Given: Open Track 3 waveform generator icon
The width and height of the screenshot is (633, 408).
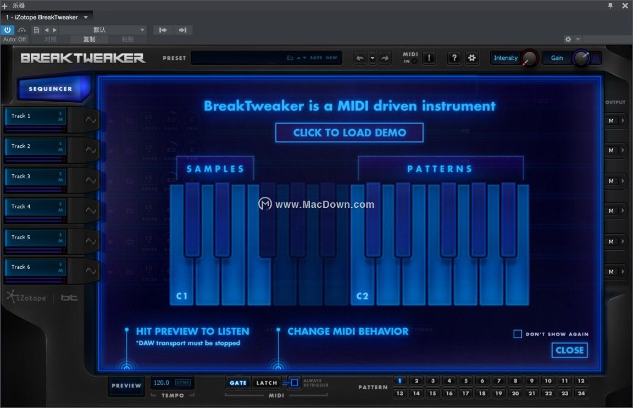Looking at the screenshot, I should click(x=91, y=180).
